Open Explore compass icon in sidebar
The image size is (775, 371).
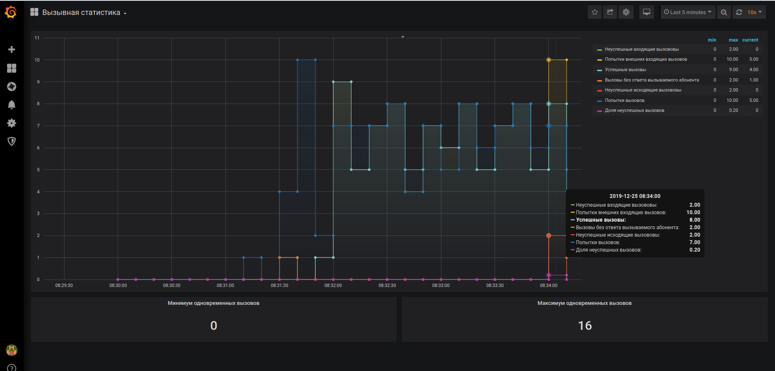12,87
